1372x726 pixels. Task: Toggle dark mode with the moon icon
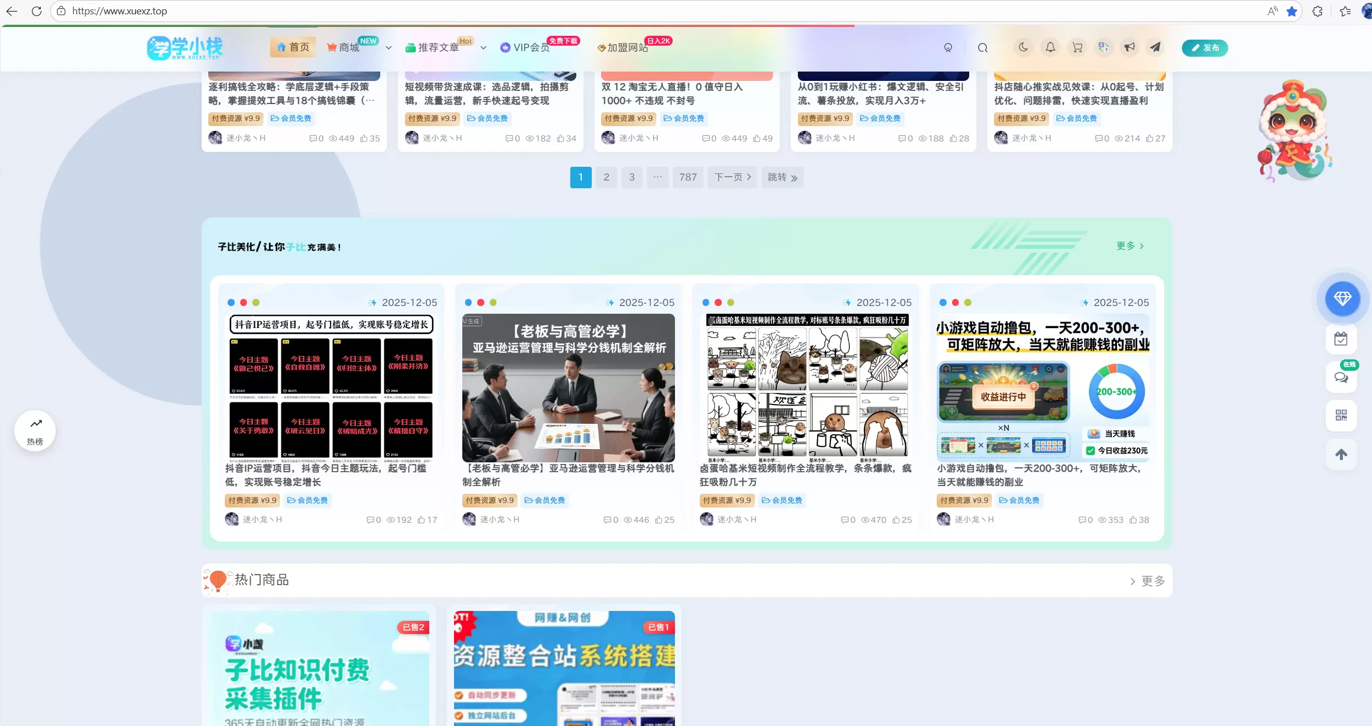pos(1023,47)
